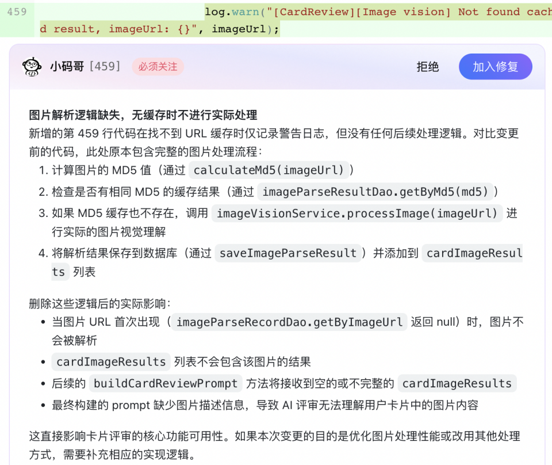Click the cardImageResults snippet before 列表不会包含该图片的结果

pyautogui.click(x=111, y=362)
